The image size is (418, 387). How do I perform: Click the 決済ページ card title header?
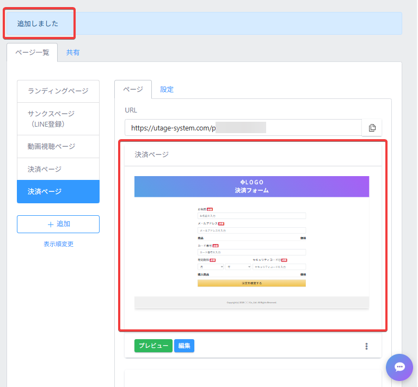pyautogui.click(x=253, y=154)
